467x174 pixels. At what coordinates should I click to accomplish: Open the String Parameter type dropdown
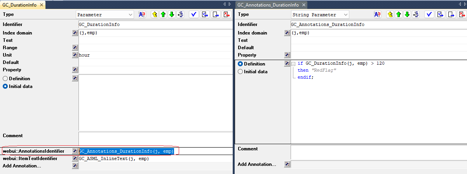point(320,15)
